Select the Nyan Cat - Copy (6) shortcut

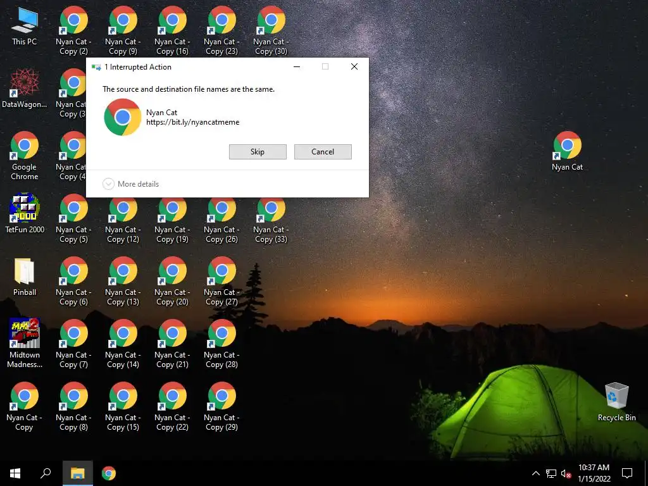[73, 282]
